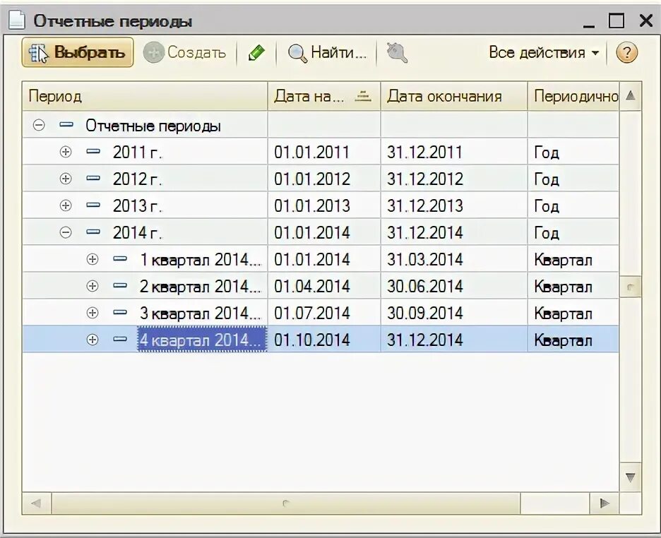Click Квартал cell in 2 квартал row
661x538 pixels.
click(x=573, y=286)
